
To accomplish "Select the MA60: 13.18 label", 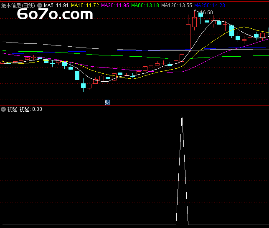I will coord(145,5).
